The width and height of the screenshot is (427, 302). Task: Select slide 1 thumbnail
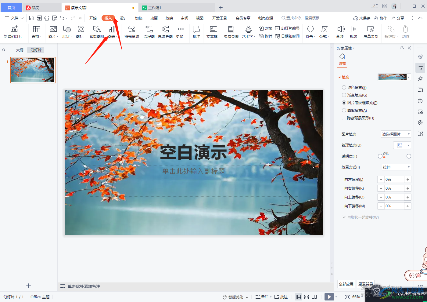[33, 70]
